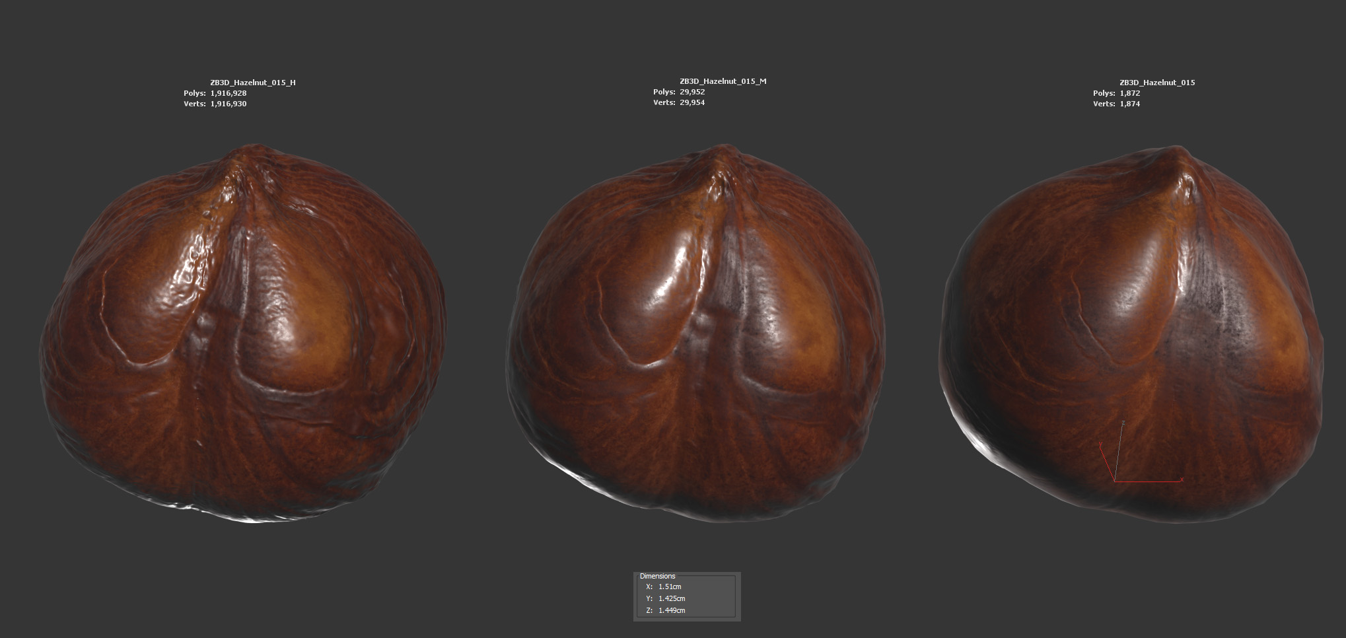Click the 1,874 verts count
Image resolution: width=1346 pixels, height=638 pixels.
pos(1129,104)
